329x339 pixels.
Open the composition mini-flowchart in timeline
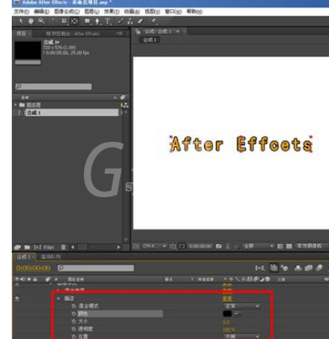coord(259,269)
